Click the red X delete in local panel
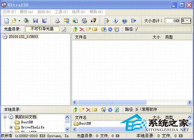The width and height of the screenshot is (194, 140). [88, 110]
